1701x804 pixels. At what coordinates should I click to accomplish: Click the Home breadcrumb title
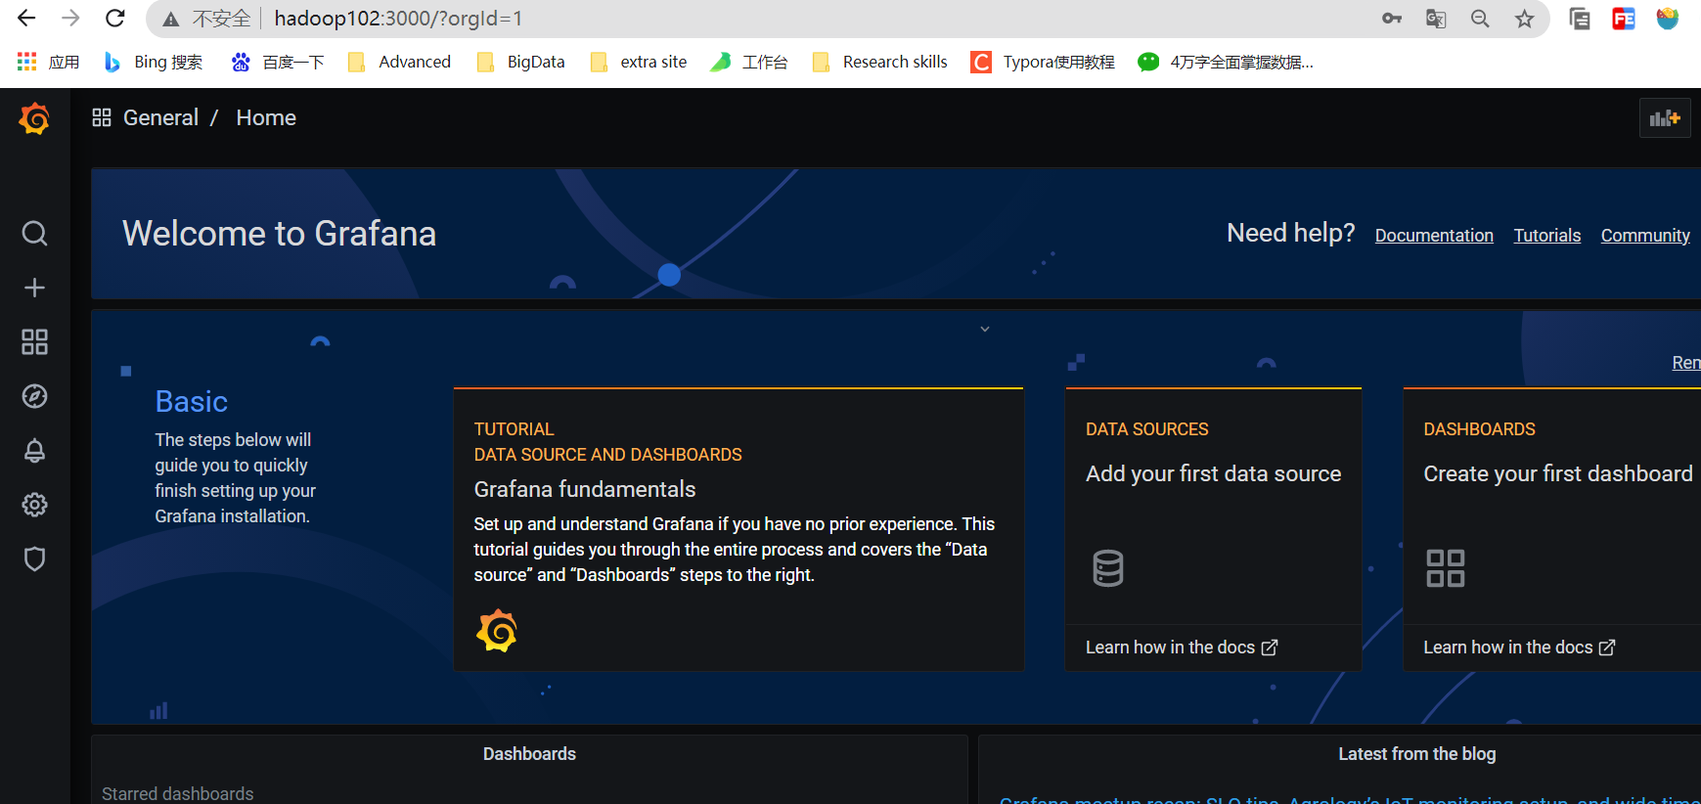[x=266, y=117]
